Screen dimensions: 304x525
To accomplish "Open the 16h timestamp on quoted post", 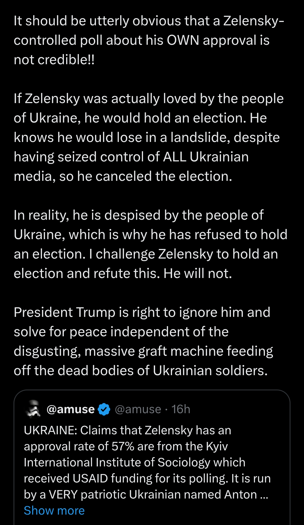I will click(x=181, y=409).
